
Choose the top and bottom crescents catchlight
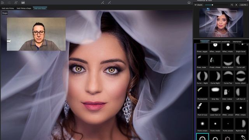(241, 77)
